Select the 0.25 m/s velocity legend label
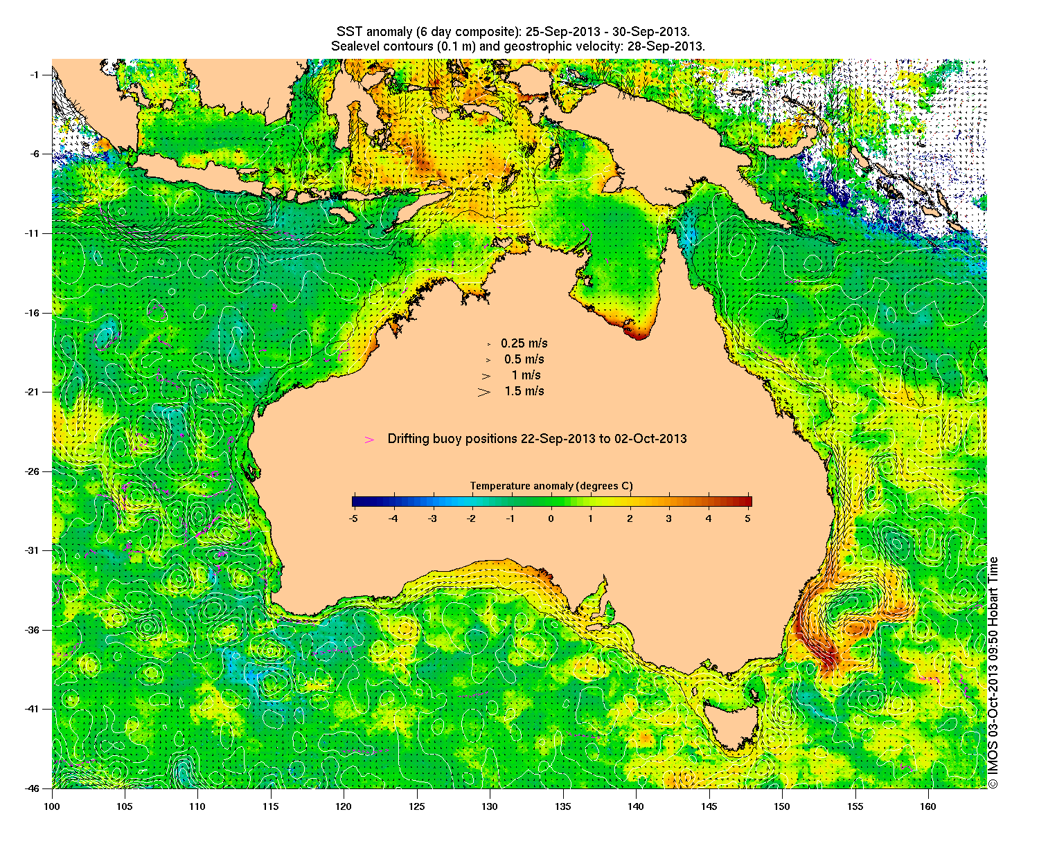 tap(524, 343)
